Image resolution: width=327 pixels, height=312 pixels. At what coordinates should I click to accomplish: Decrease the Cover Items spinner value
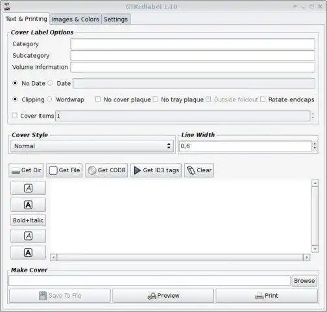(x=313, y=118)
